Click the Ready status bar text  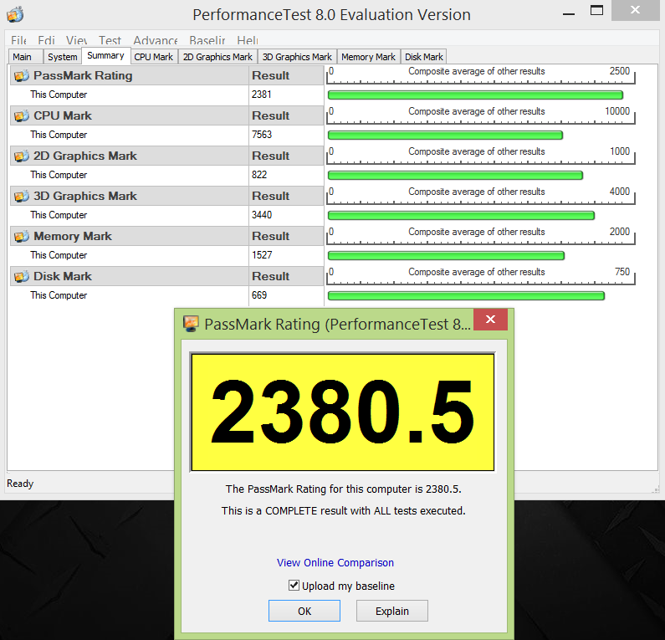[x=20, y=484]
